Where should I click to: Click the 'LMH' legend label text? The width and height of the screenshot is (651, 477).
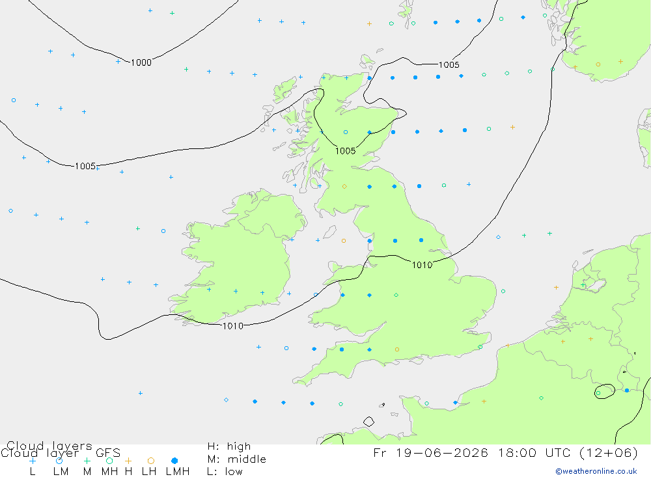[178, 472]
